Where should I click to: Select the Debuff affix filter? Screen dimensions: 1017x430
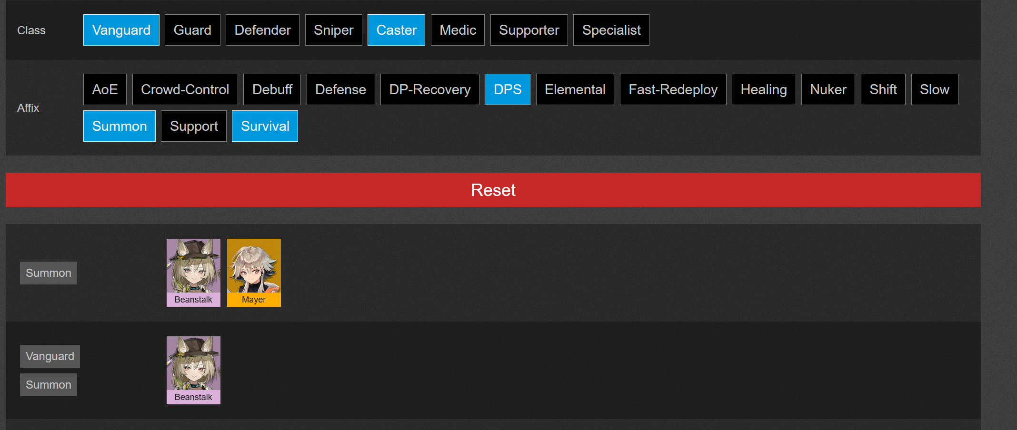click(272, 89)
